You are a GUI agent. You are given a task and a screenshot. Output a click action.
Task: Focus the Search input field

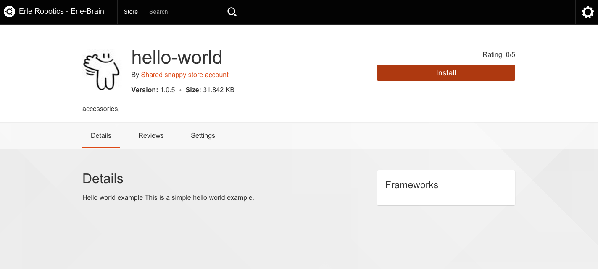[185, 12]
